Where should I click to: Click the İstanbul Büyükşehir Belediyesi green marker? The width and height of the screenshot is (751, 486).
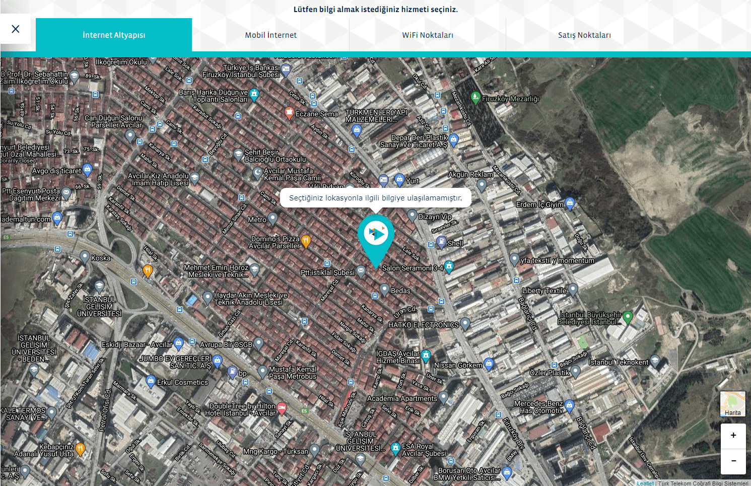tap(628, 317)
